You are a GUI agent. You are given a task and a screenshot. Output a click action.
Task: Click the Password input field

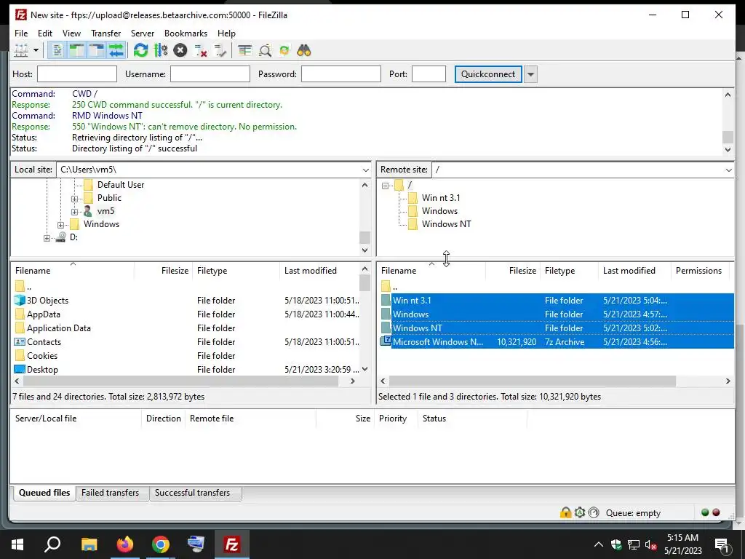click(x=341, y=74)
